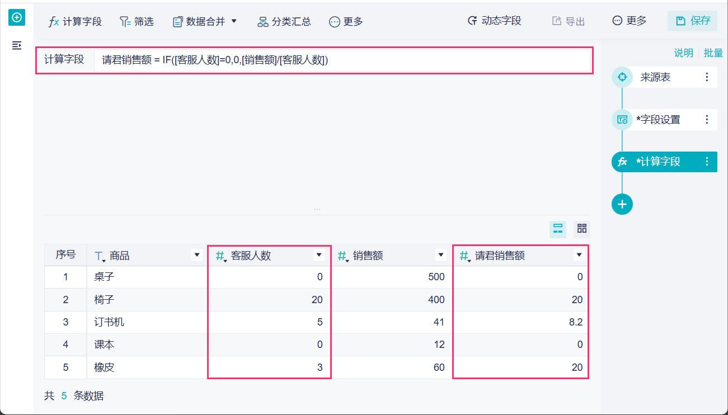This screenshot has height=415, width=728.
Task: Select the 桌子 cell
Action: coord(147,277)
